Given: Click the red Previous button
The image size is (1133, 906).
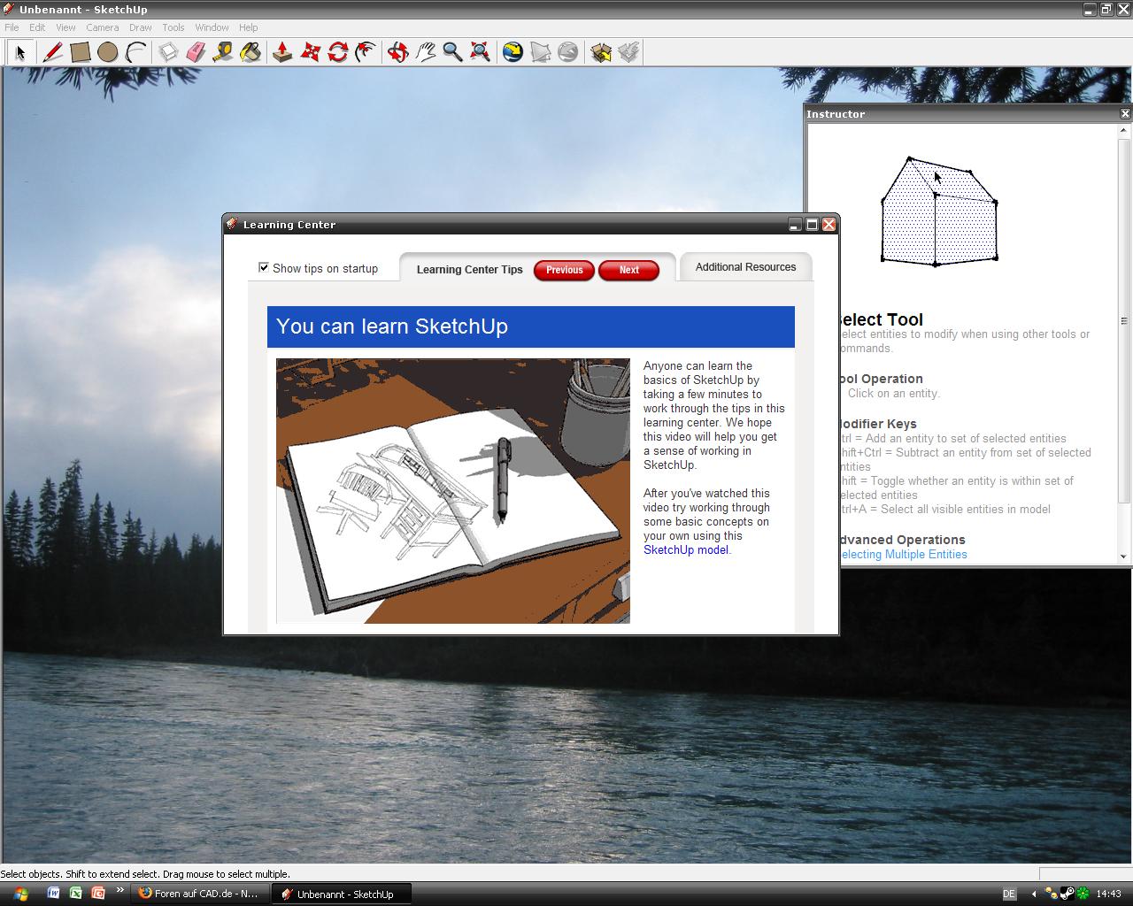Looking at the screenshot, I should pos(565,270).
